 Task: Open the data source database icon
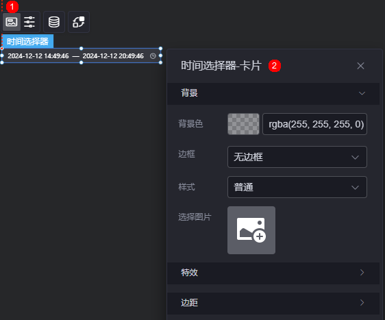[x=54, y=22]
